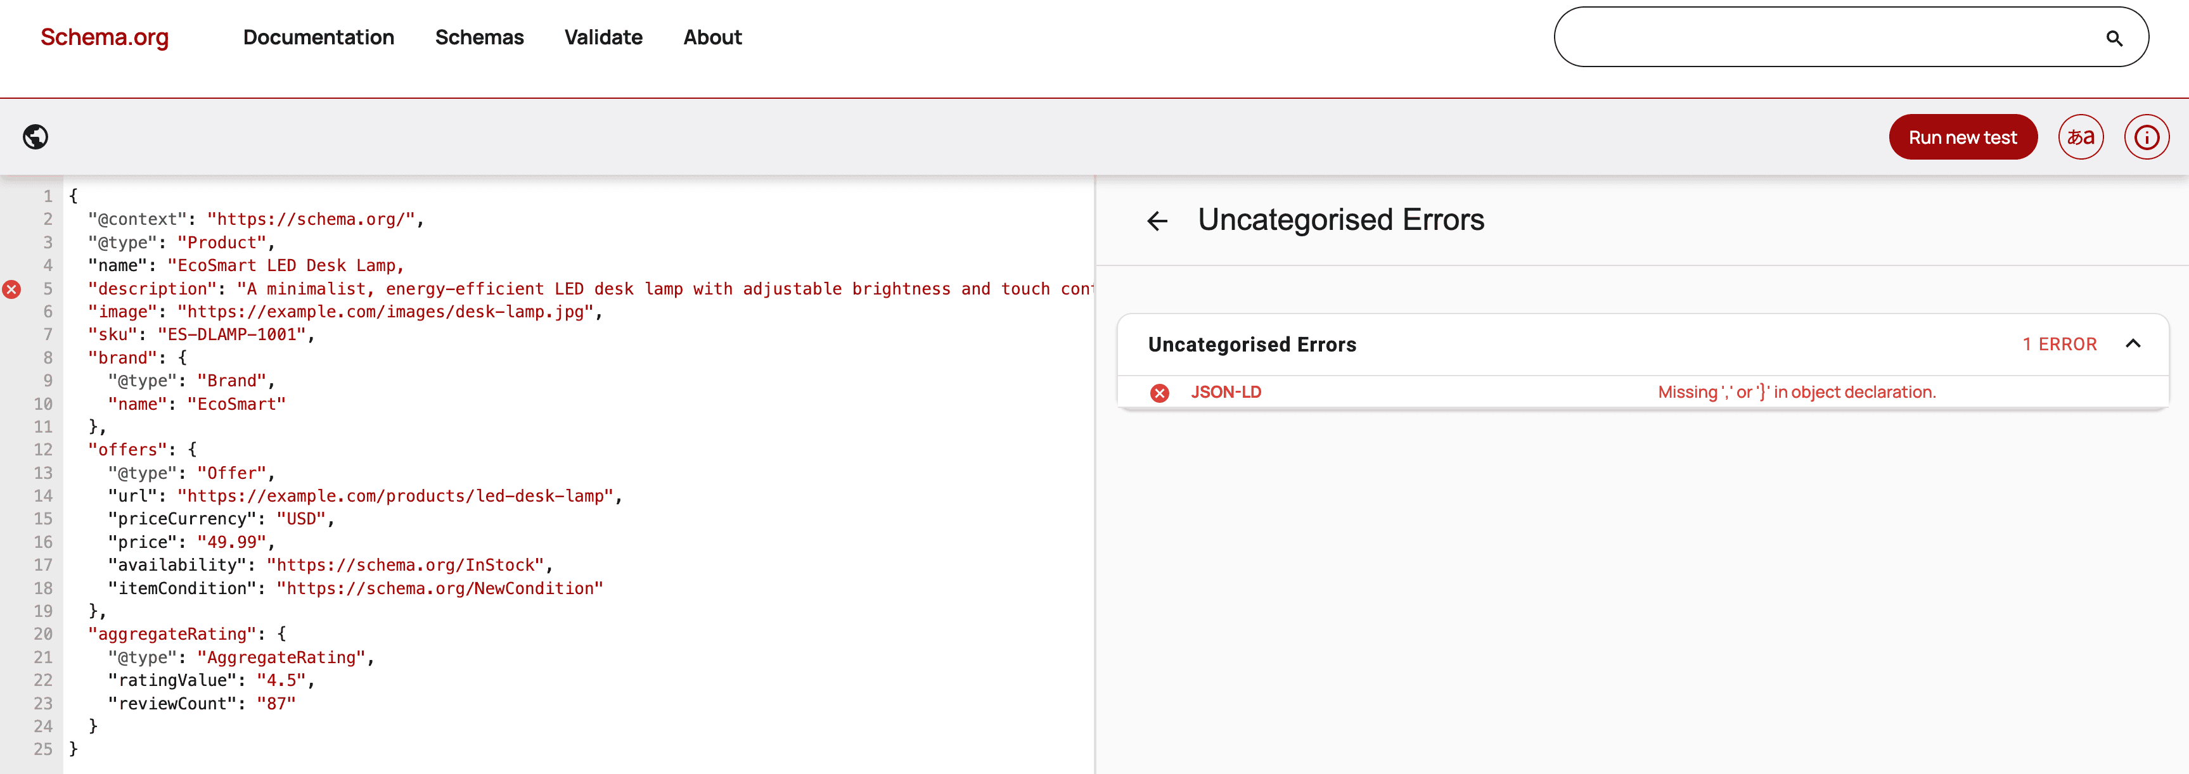Viewport: 2189px width, 774px height.
Task: Click the "description" line of code
Action: tap(591, 289)
